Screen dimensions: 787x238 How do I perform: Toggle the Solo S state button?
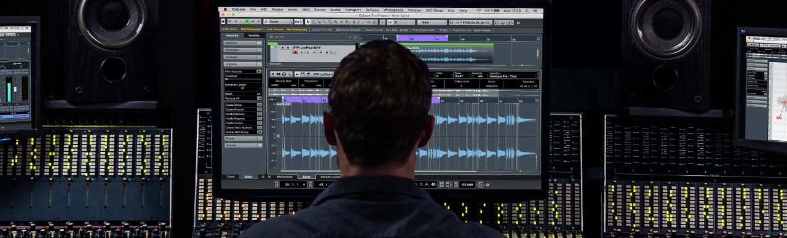pyautogui.click(x=235, y=22)
